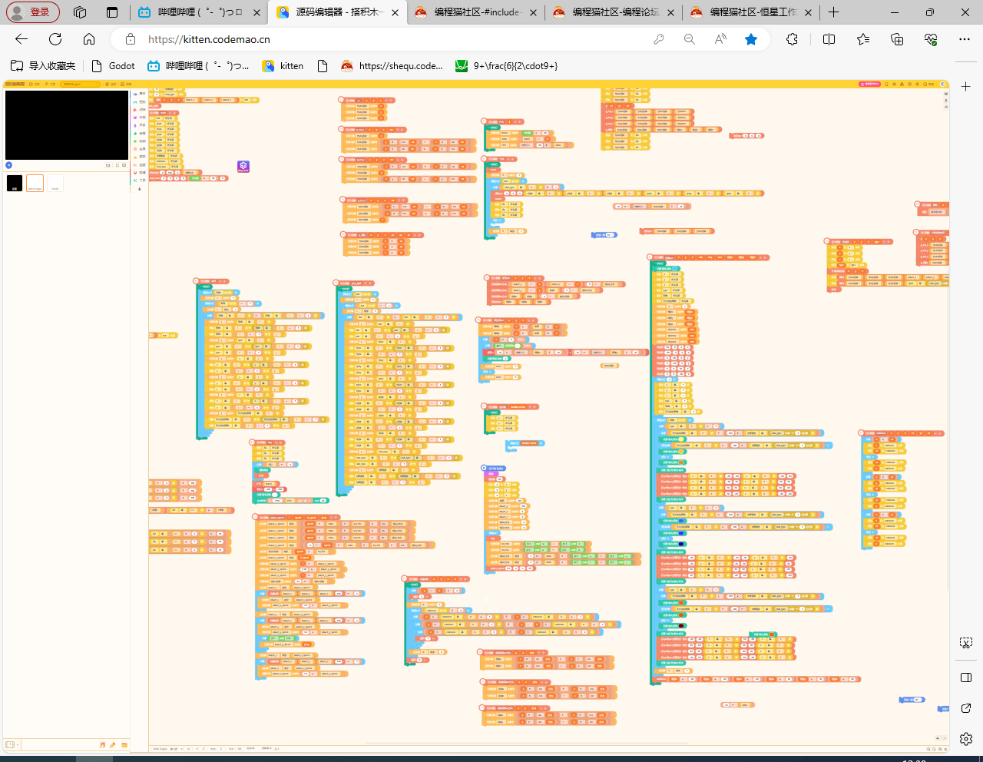Screen dimensions: 983x762
Task: Open the 声音 block category
Action: (139, 125)
